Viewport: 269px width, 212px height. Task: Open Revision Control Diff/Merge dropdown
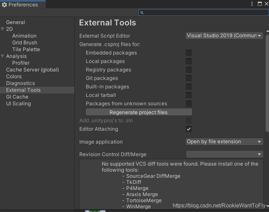(x=225, y=154)
